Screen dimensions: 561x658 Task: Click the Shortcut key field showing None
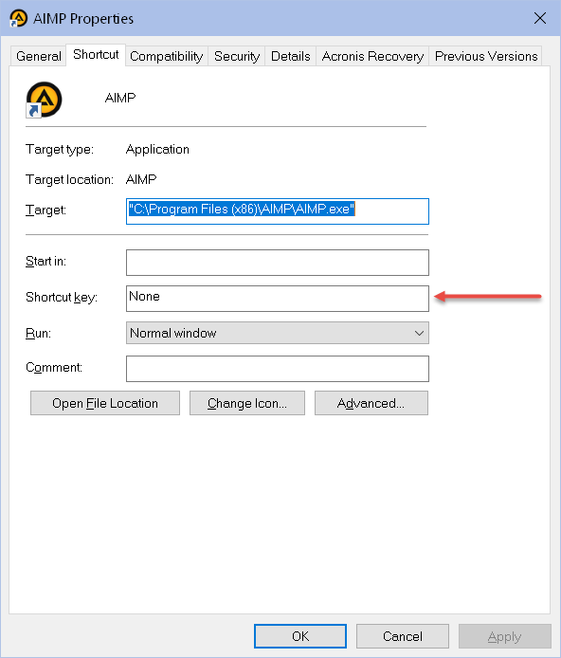277,299
